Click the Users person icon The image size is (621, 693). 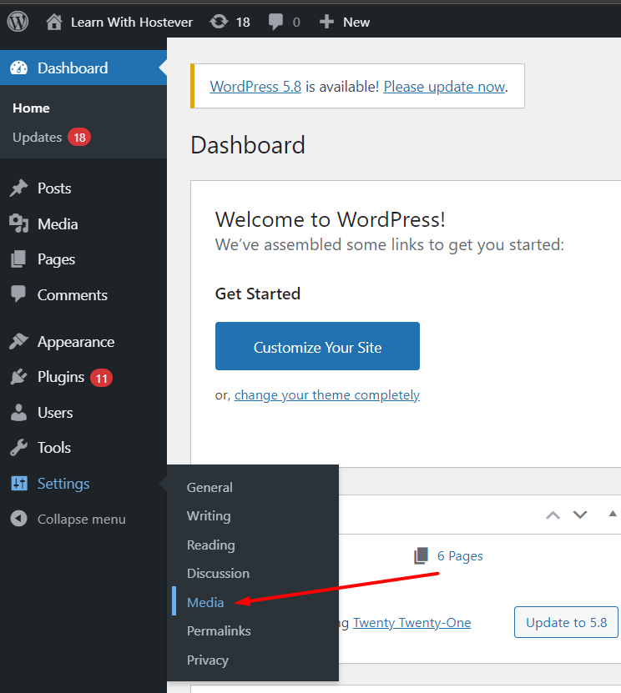coord(18,412)
